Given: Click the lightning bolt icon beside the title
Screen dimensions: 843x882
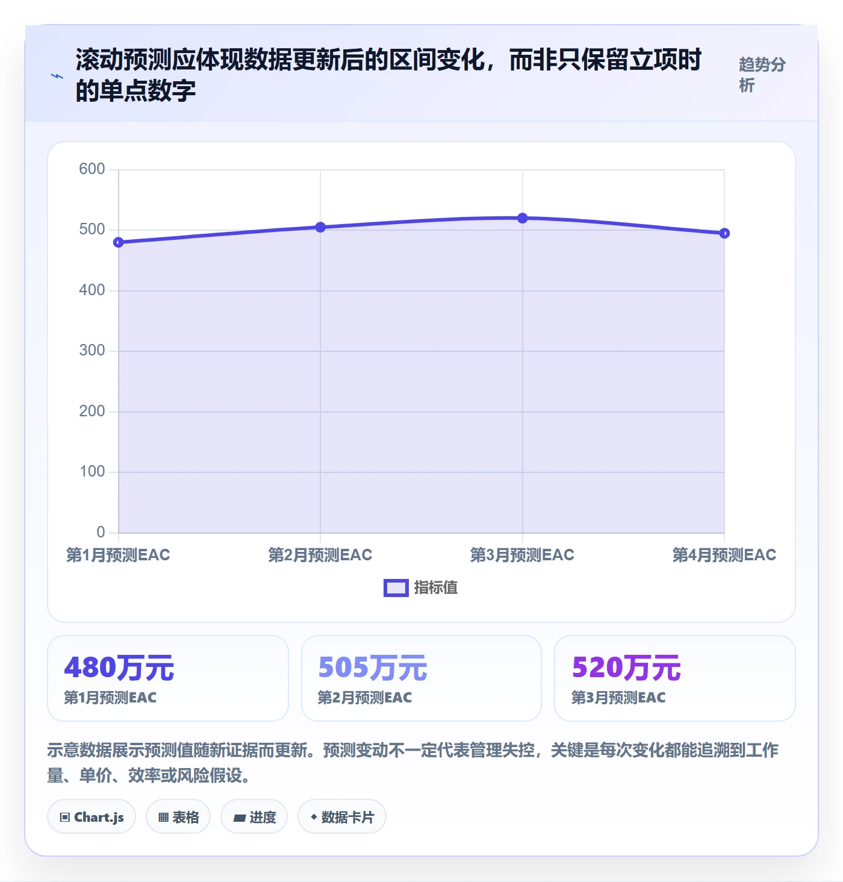Looking at the screenshot, I should pyautogui.click(x=57, y=76).
